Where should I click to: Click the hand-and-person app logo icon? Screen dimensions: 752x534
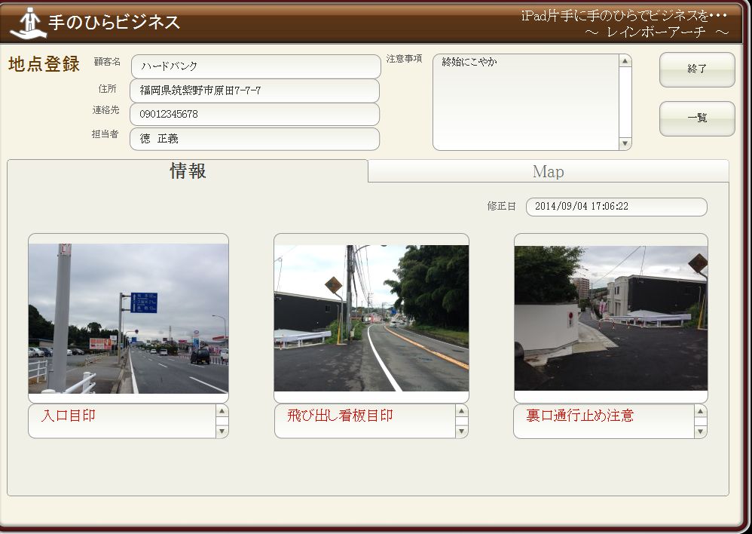tap(27, 23)
